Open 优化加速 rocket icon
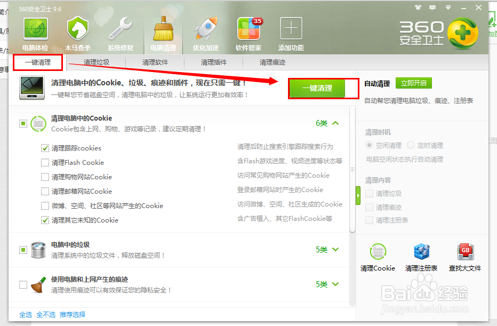Image resolution: width=497 pixels, height=326 pixels. 206,29
